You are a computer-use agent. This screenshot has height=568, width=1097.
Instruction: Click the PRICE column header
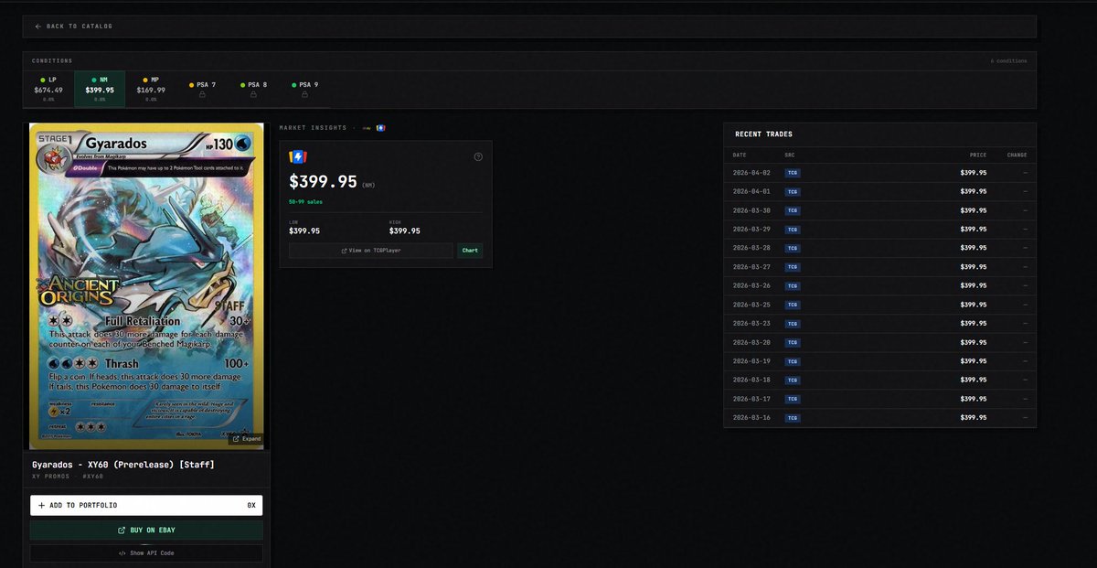point(978,155)
